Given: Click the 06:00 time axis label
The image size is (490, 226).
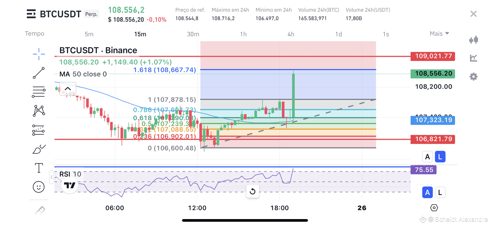Looking at the screenshot, I should click(x=115, y=208).
